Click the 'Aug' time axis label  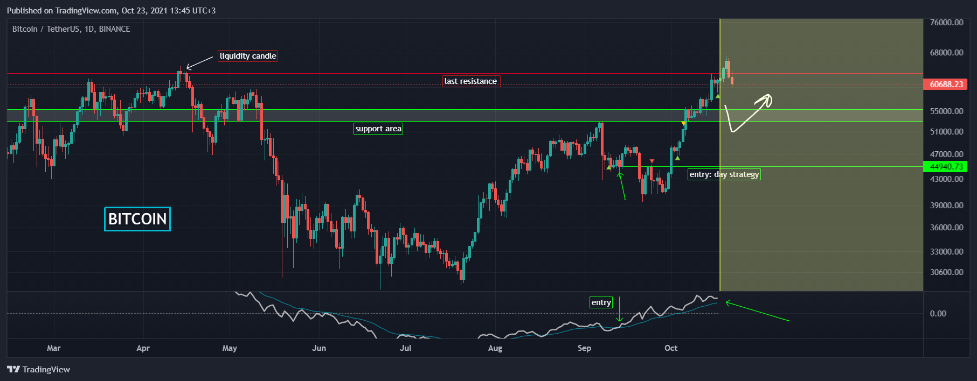[495, 348]
